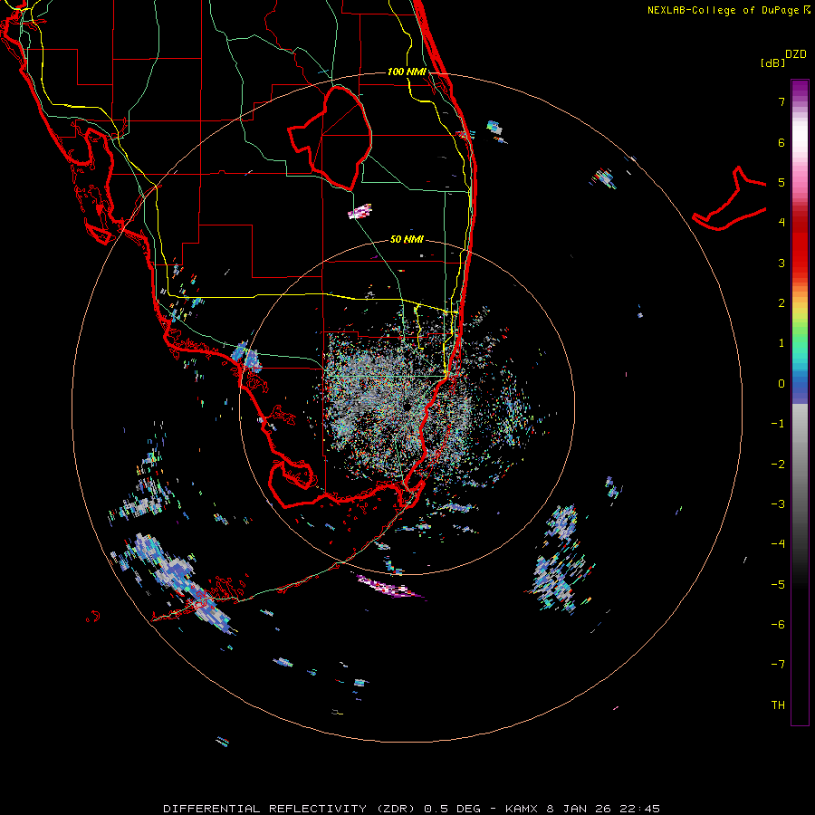Viewport: 815px width, 815px height.
Task: Click the 2 dB scale label
Action: [x=781, y=303]
